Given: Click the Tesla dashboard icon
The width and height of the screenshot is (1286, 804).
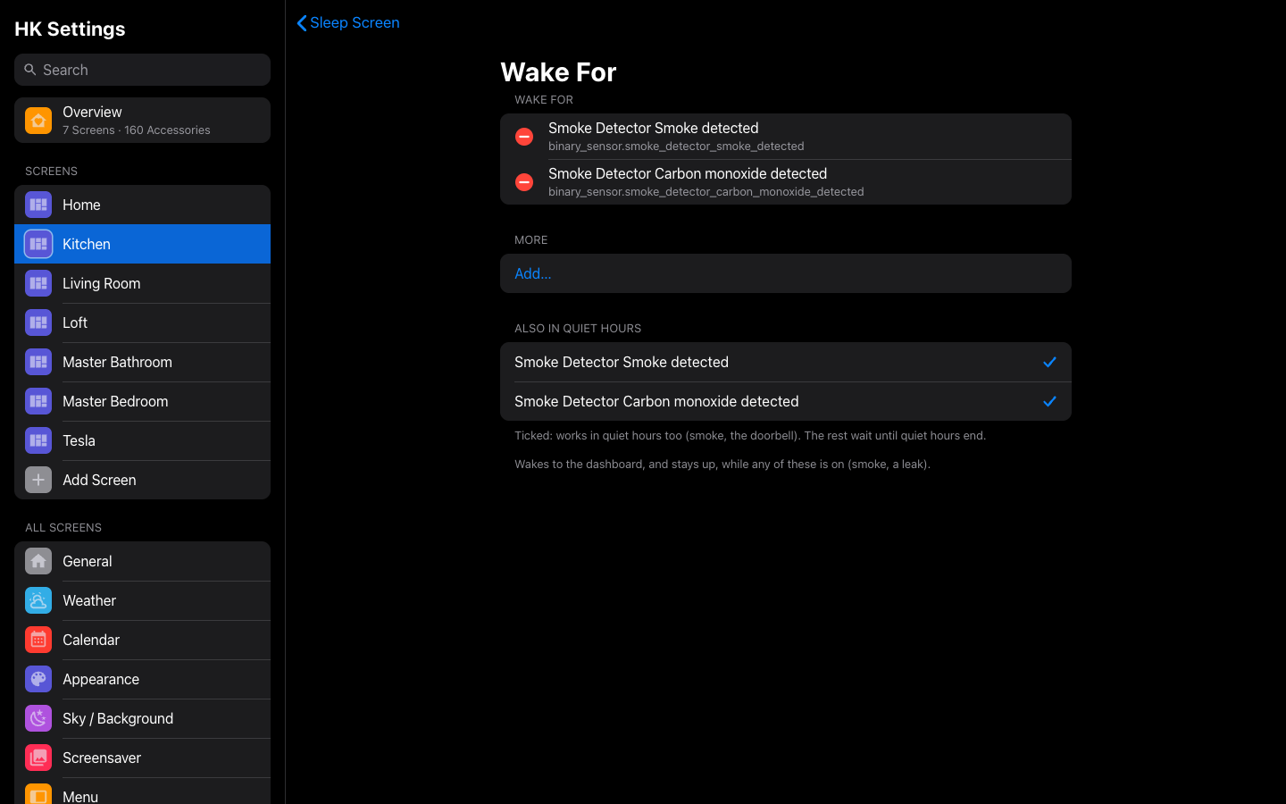Looking at the screenshot, I should pyautogui.click(x=38, y=440).
